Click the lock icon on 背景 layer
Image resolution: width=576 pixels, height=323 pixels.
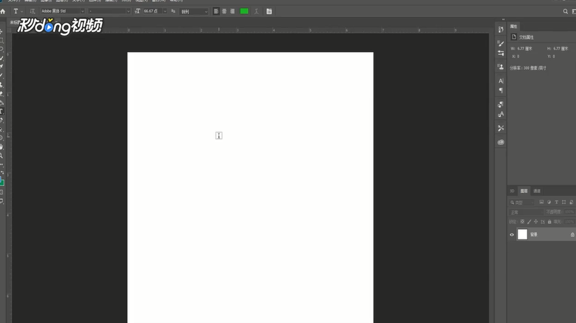tap(573, 235)
